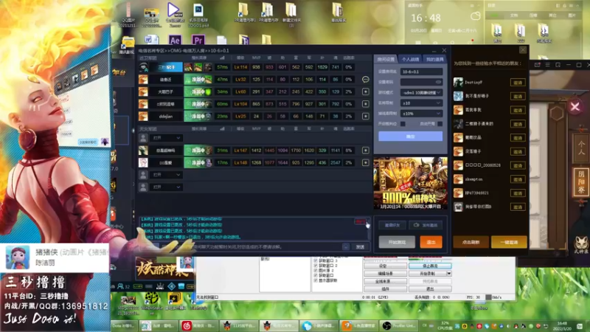Screen dimensions: 590x332
Task: Switch to the room settings tab
Action: [386, 59]
